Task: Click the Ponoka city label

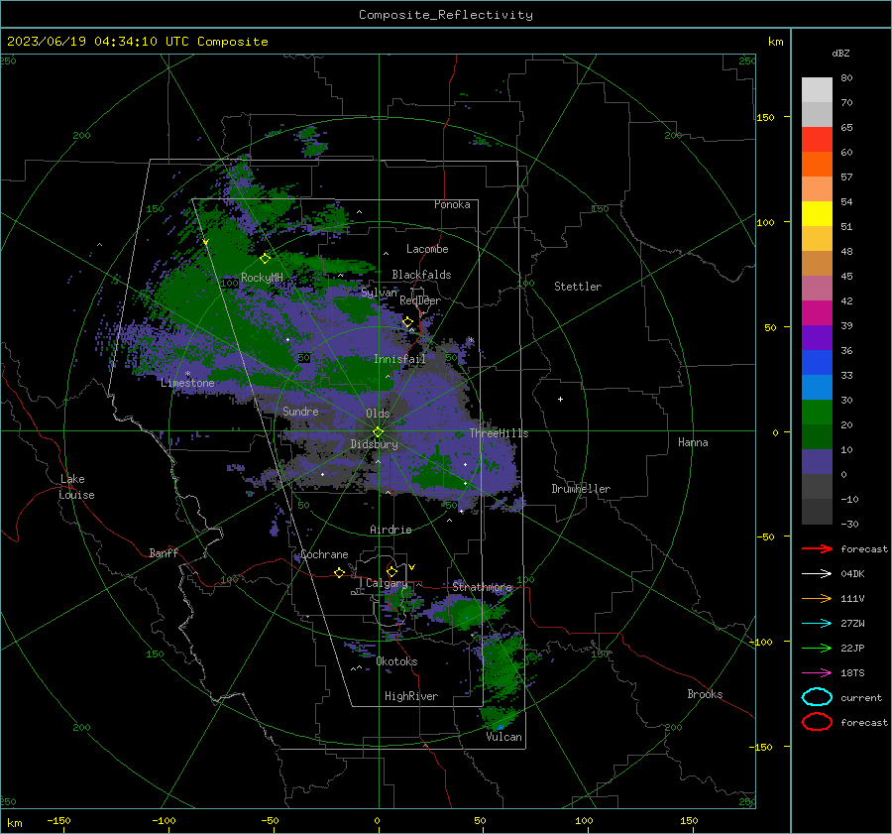Action: (452, 204)
